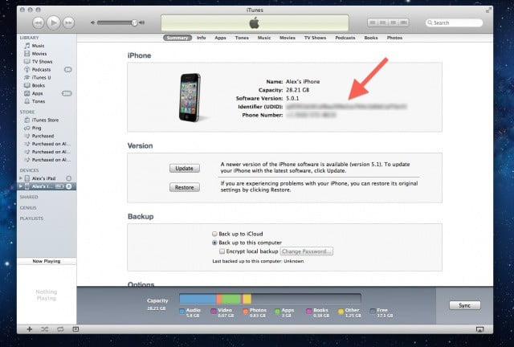
Task: Switch to the Movies tab
Action: (x=288, y=38)
